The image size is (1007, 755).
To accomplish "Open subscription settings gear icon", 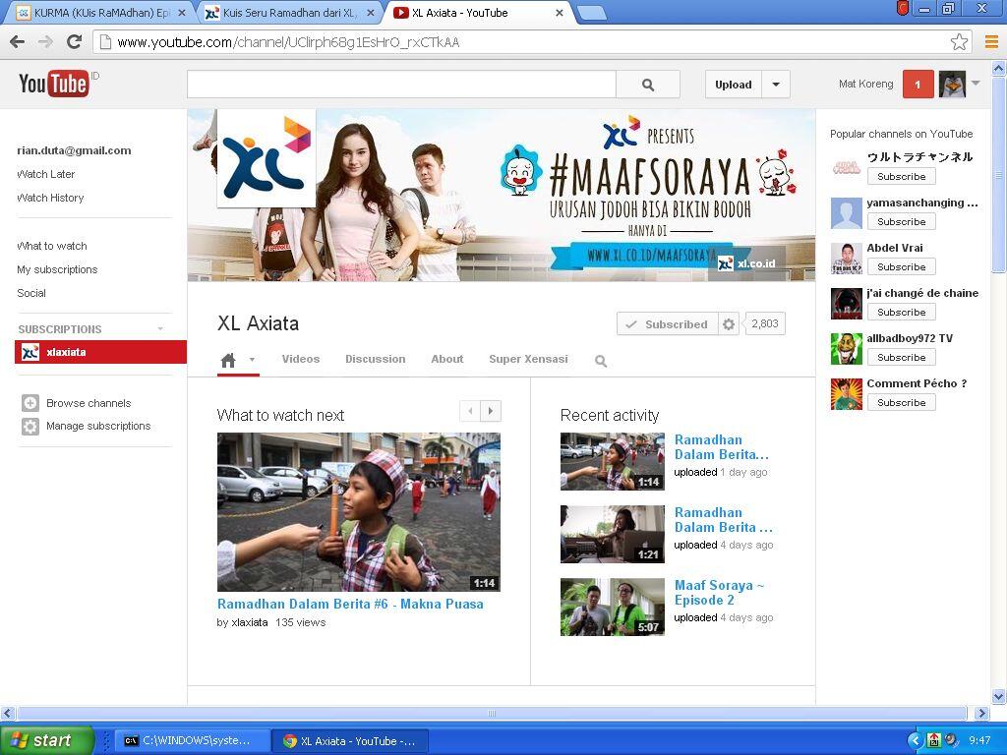I will pyautogui.click(x=729, y=324).
